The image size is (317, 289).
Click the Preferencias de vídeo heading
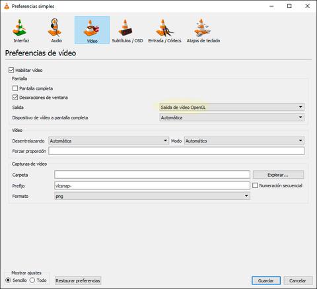[40, 53]
